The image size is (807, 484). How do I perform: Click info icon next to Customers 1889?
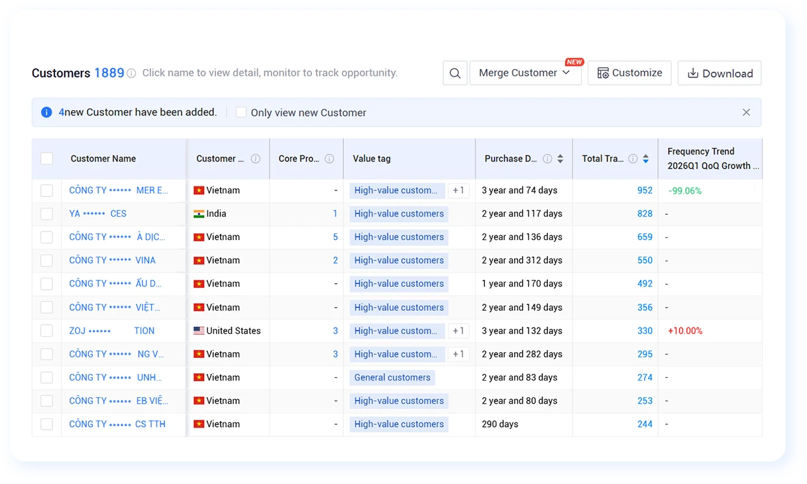pos(131,74)
